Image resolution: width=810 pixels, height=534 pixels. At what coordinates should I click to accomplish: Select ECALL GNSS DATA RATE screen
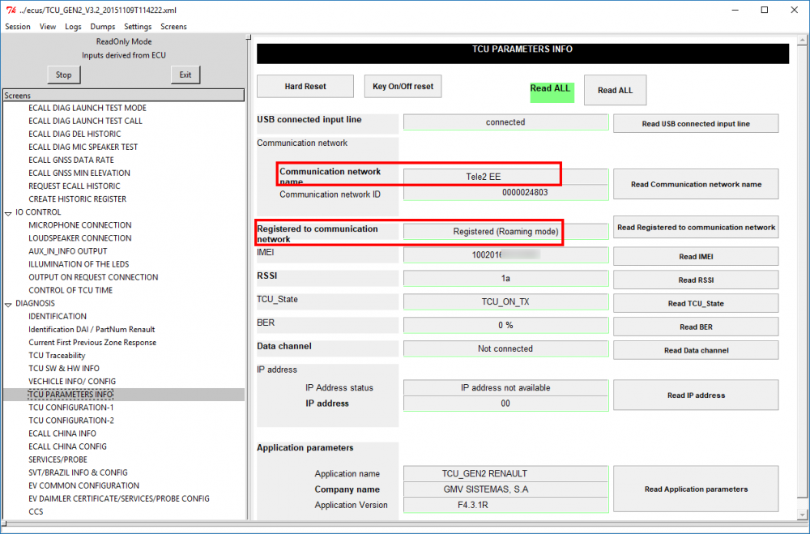click(71, 160)
